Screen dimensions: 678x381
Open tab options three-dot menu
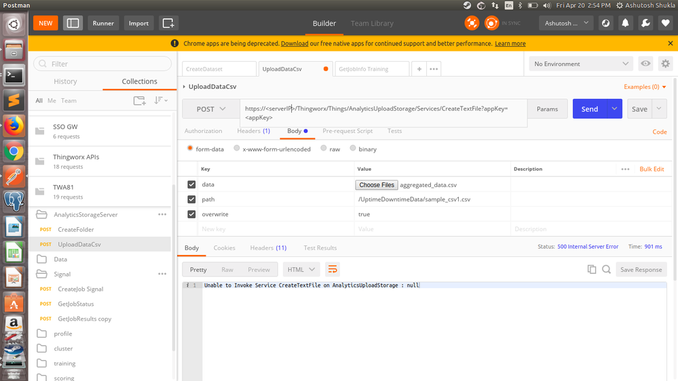point(434,69)
